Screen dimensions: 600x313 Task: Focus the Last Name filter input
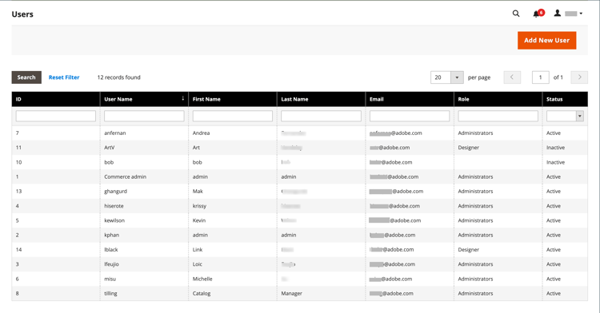pyautogui.click(x=321, y=116)
